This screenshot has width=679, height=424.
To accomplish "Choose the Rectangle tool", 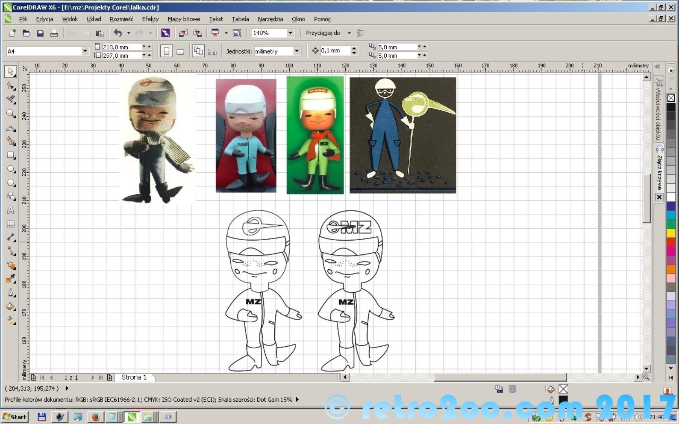I will pos(11,155).
